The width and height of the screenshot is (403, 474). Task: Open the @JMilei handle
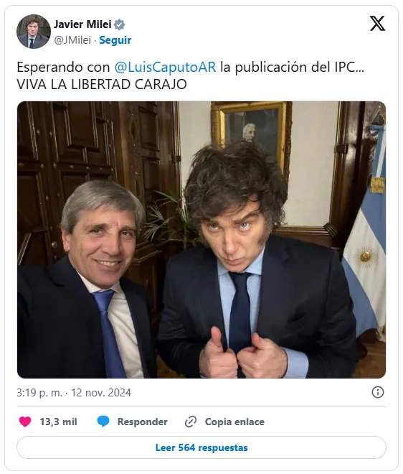tap(72, 40)
